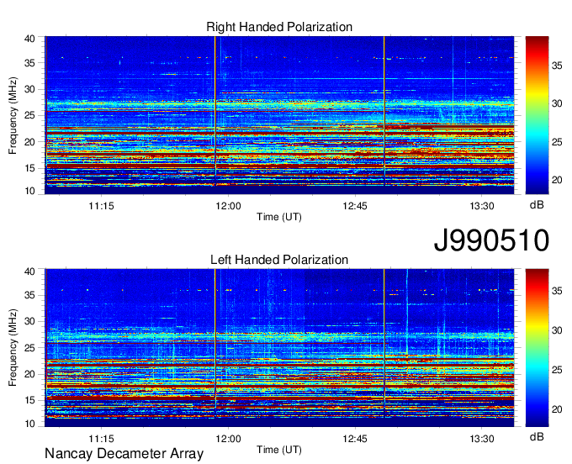Click the 'Left Handed Polarization' plot title
Image resolution: width=572 pixels, height=464 pixels.
(279, 260)
